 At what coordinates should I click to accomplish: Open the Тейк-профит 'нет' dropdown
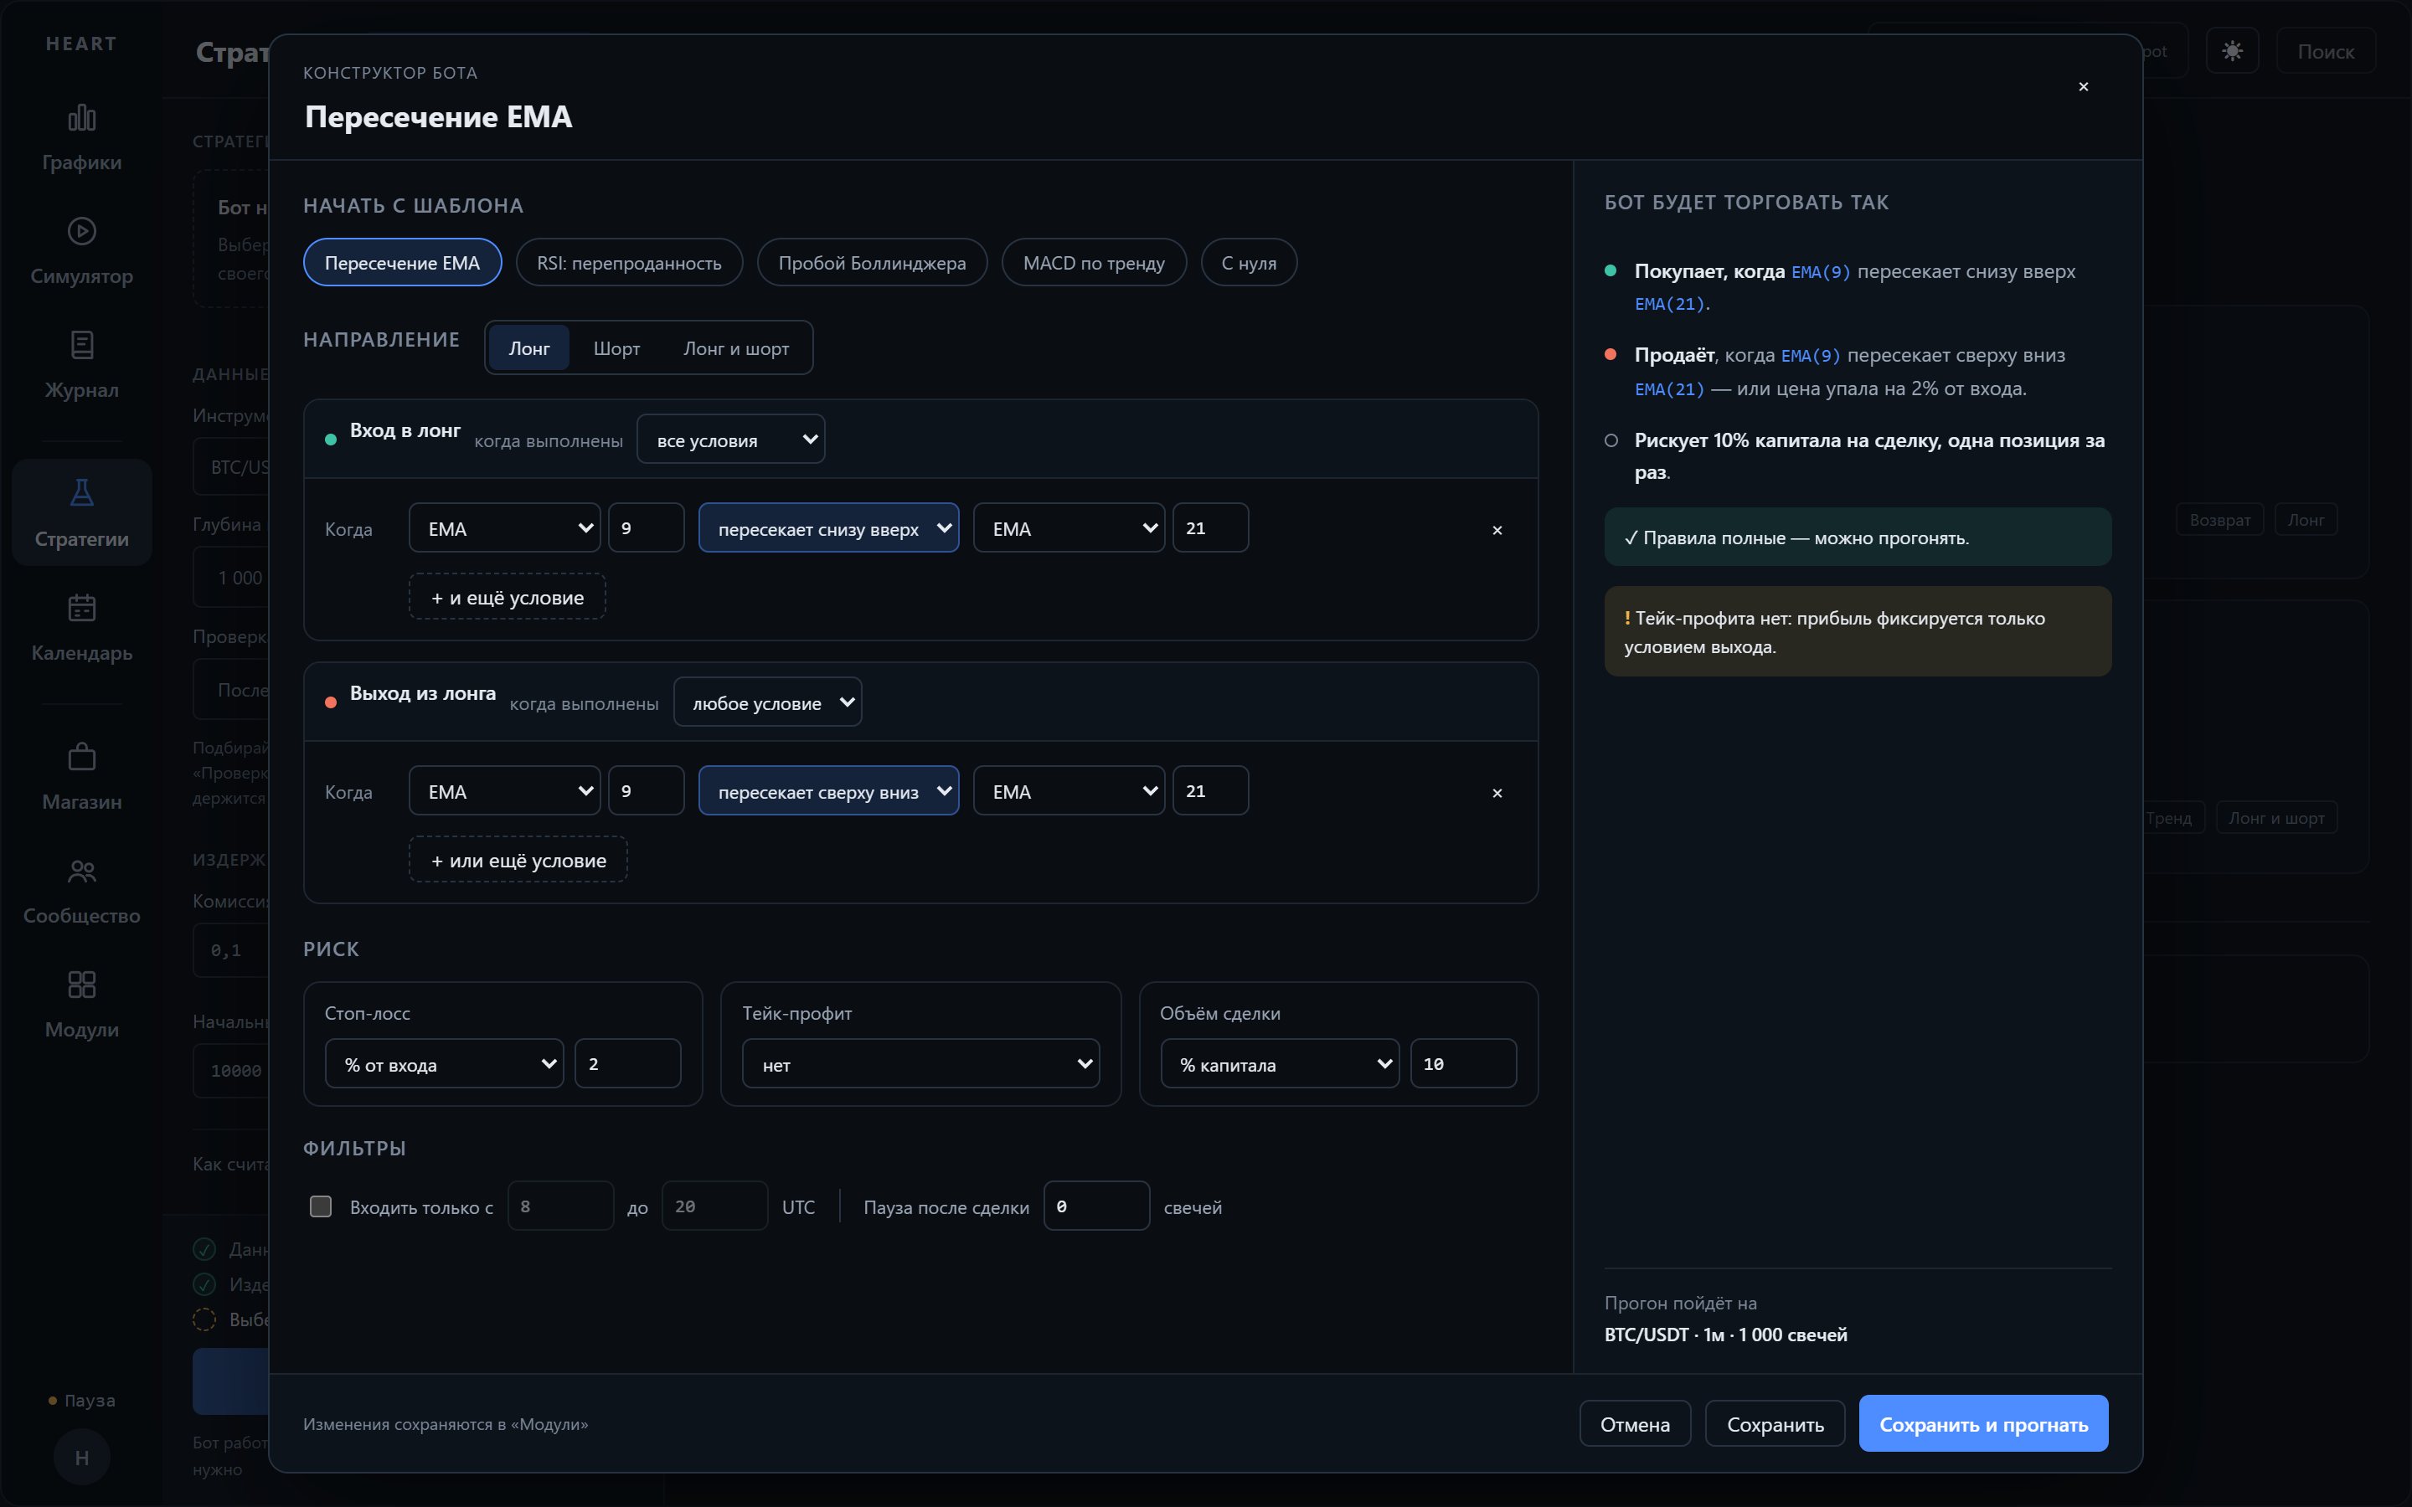921,1064
